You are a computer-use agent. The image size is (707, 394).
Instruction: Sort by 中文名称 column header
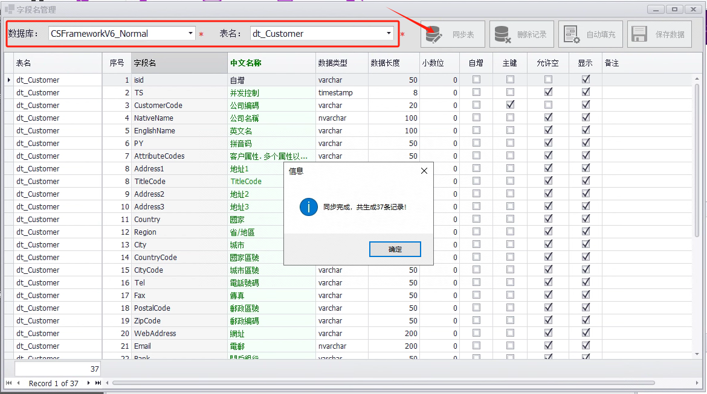pos(271,63)
